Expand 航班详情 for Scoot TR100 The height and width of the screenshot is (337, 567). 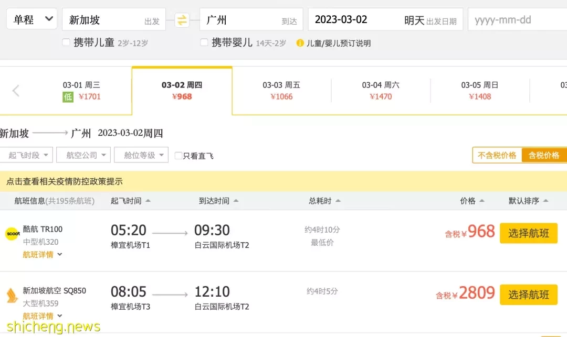coord(43,255)
